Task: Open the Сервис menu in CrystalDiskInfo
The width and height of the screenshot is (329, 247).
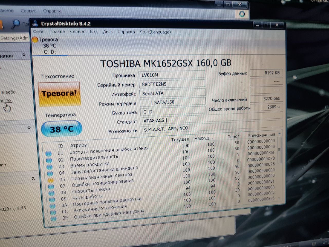Action: click(x=77, y=32)
